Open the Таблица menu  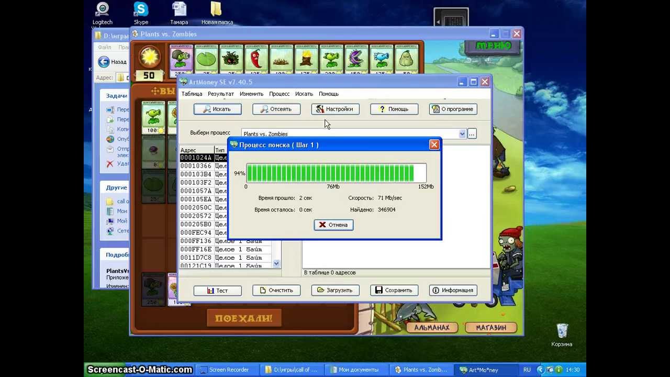coord(192,94)
